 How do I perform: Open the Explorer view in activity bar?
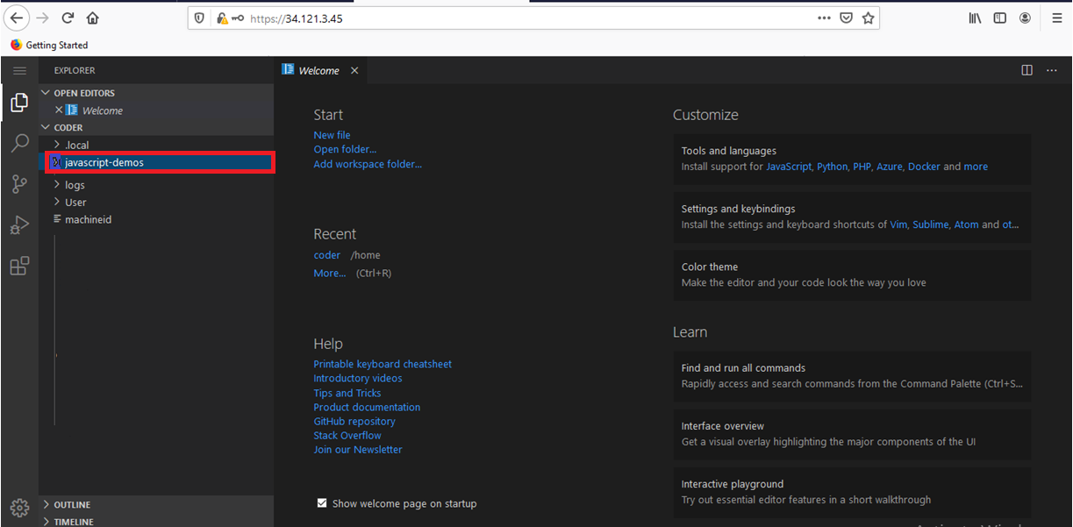[19, 103]
